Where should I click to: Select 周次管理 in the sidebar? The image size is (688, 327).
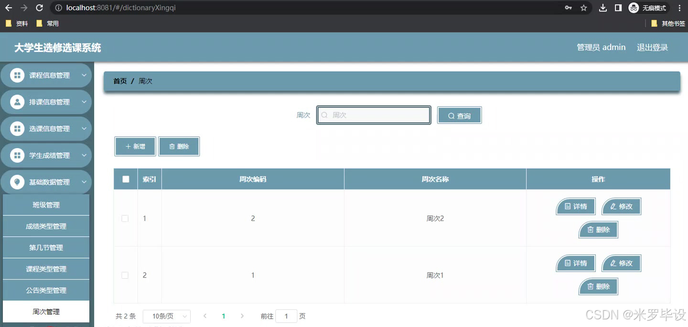[x=46, y=312]
